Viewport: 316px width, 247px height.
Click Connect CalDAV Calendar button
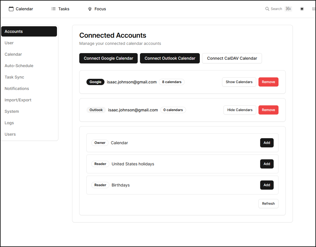coord(232,58)
